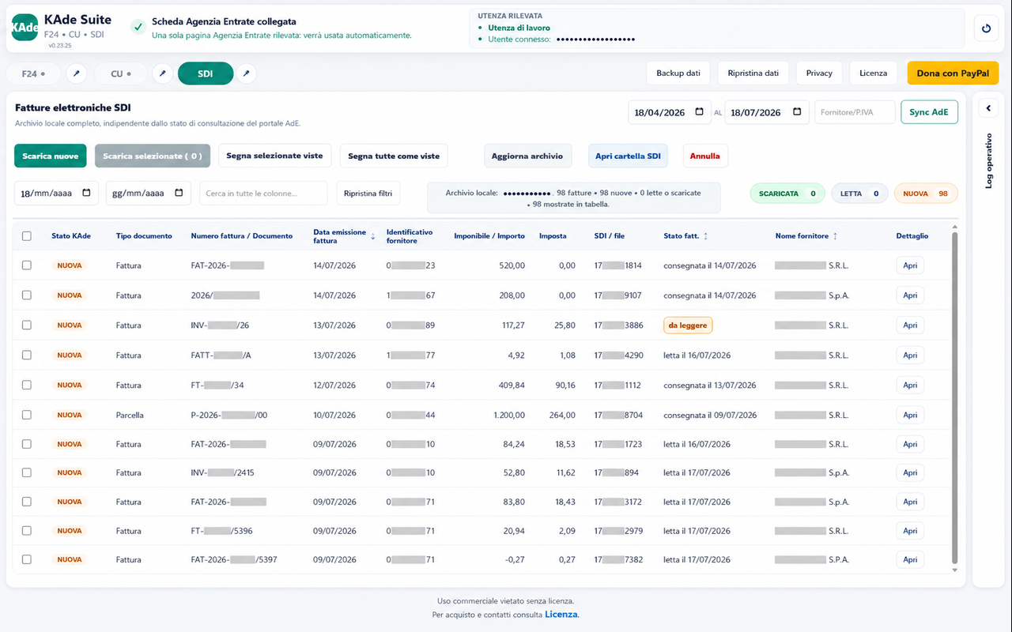The width and height of the screenshot is (1012, 632).
Task: Toggle the select-all checkbox in the table header
Action: coord(27,236)
